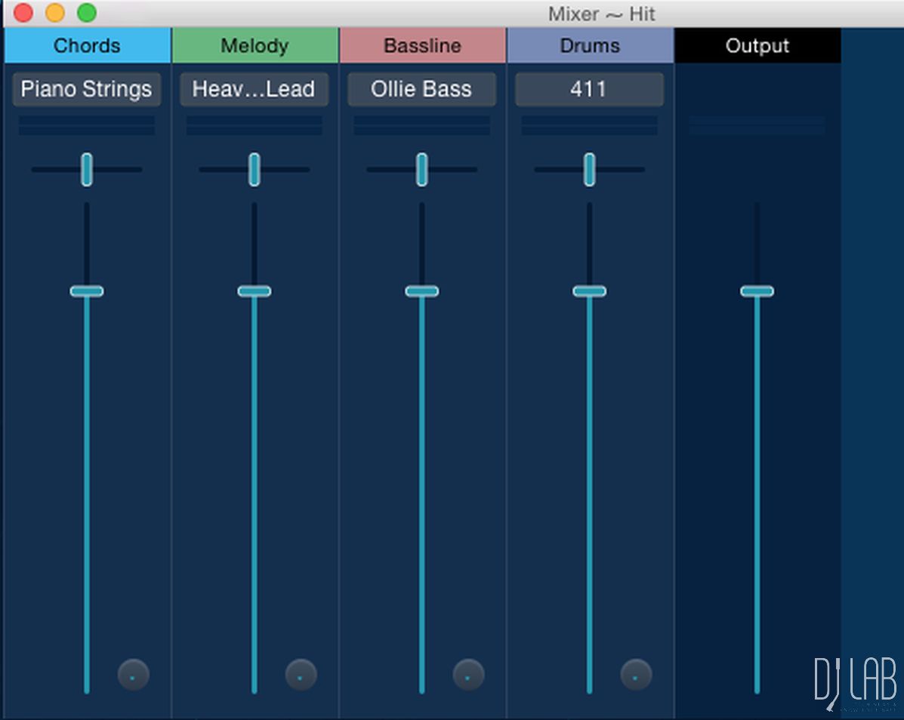Select the Bassline channel header
Screen dimensions: 904x720
point(422,46)
